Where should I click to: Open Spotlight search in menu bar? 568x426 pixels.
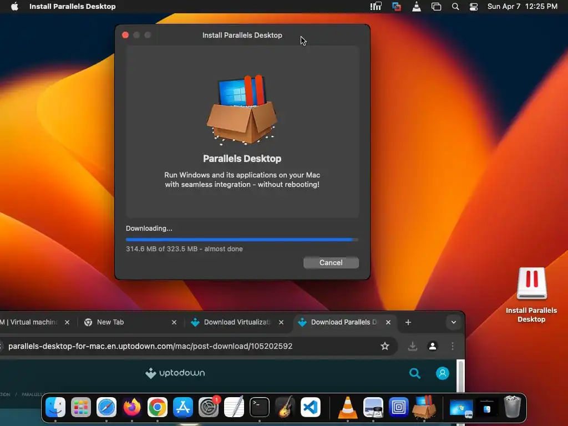[x=455, y=7]
